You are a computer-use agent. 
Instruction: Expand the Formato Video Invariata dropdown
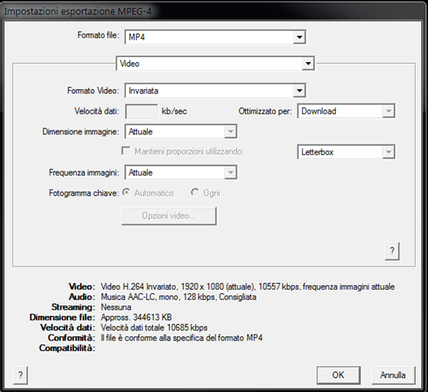tap(300, 91)
